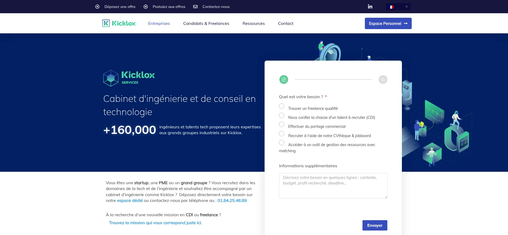
Task: Follow the 'espace dédié' link
Action: tap(130, 201)
